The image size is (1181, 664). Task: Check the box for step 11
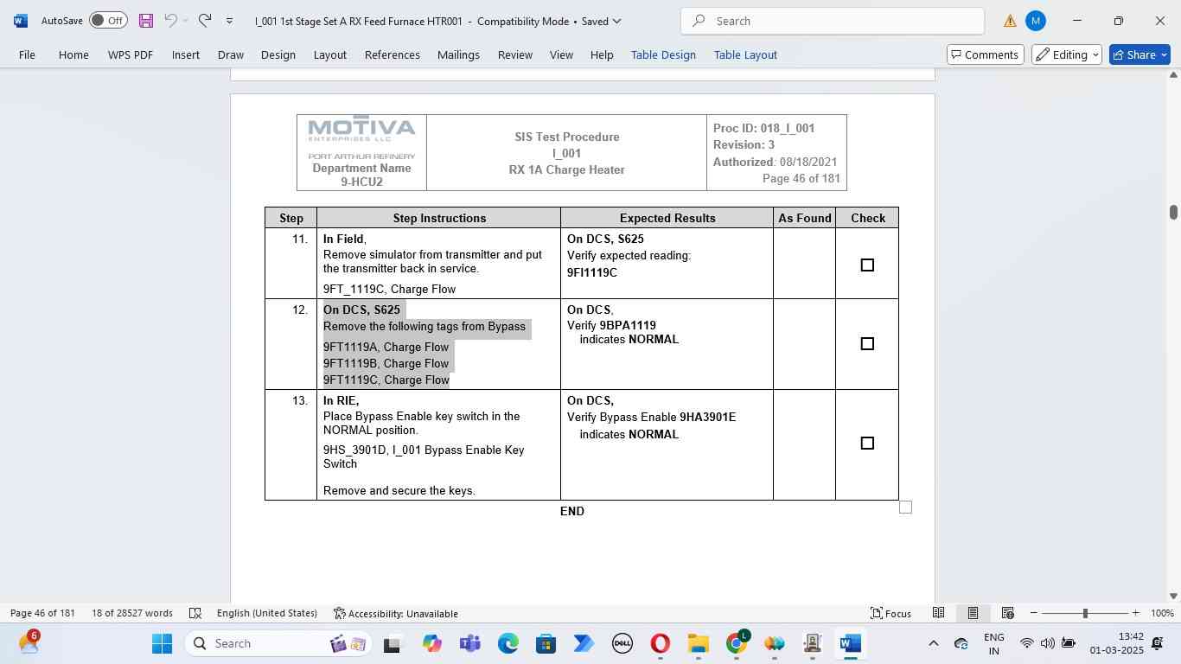tap(867, 265)
